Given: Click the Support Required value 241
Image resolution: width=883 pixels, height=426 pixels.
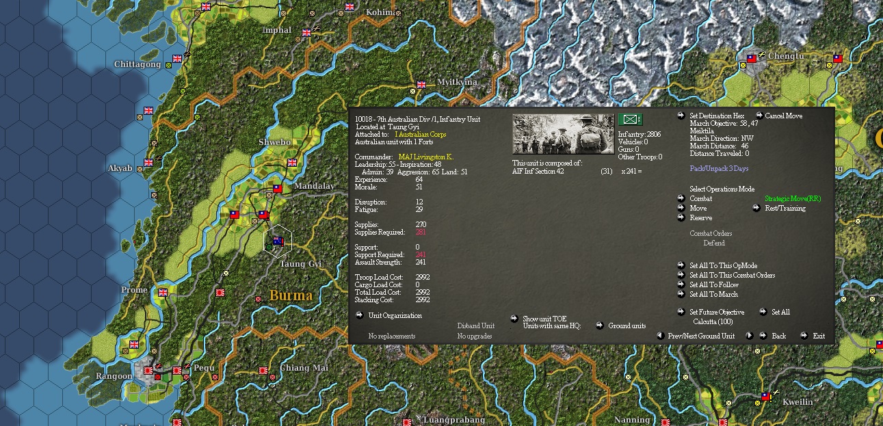Looking at the screenshot, I should click(x=421, y=254).
